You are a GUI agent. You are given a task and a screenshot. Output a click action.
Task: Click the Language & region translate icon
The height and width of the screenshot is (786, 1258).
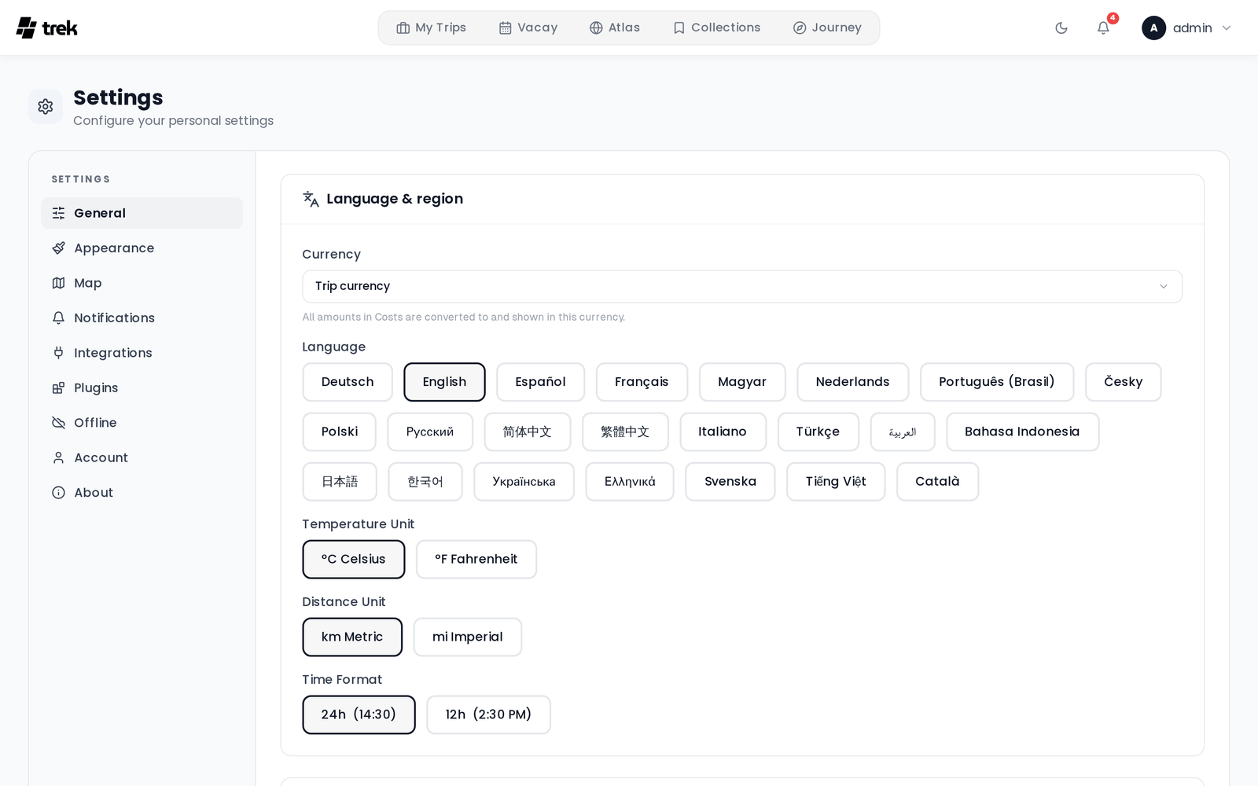coord(311,199)
